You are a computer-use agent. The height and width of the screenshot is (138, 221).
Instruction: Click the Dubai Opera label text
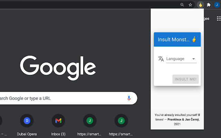(27, 134)
